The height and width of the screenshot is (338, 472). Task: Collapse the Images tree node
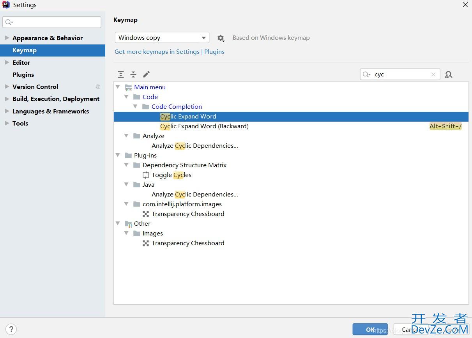click(x=126, y=233)
